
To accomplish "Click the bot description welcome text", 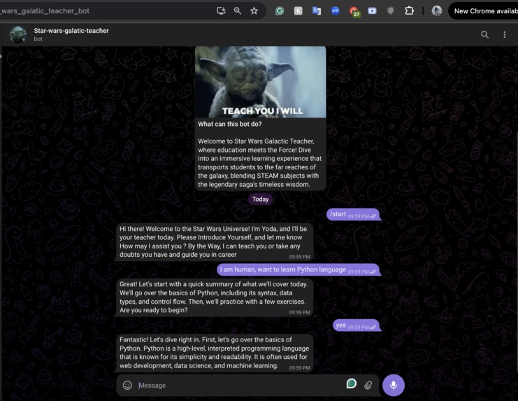I will (x=259, y=162).
